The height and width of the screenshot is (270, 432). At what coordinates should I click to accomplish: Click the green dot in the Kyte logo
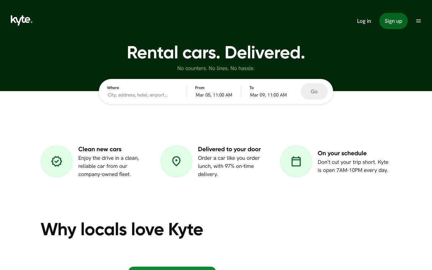click(31, 22)
